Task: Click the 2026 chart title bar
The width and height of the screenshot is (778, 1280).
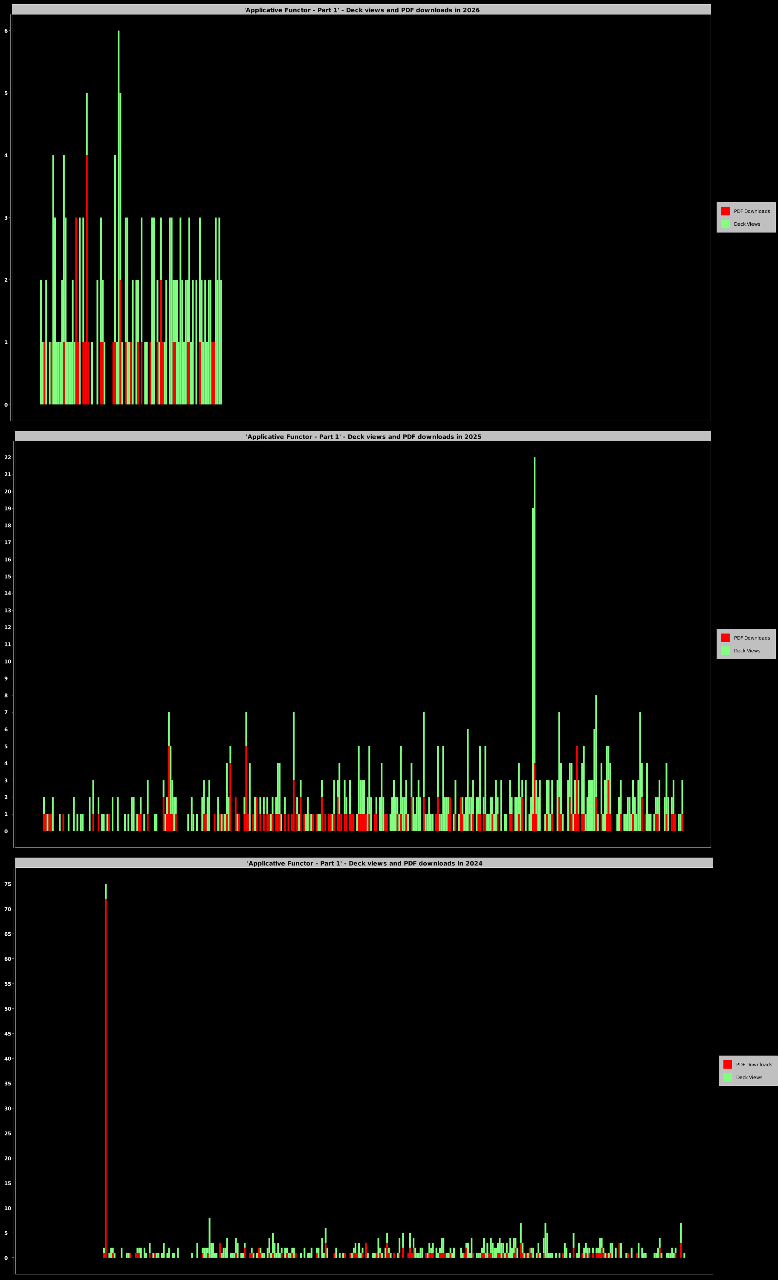Action: [x=361, y=10]
